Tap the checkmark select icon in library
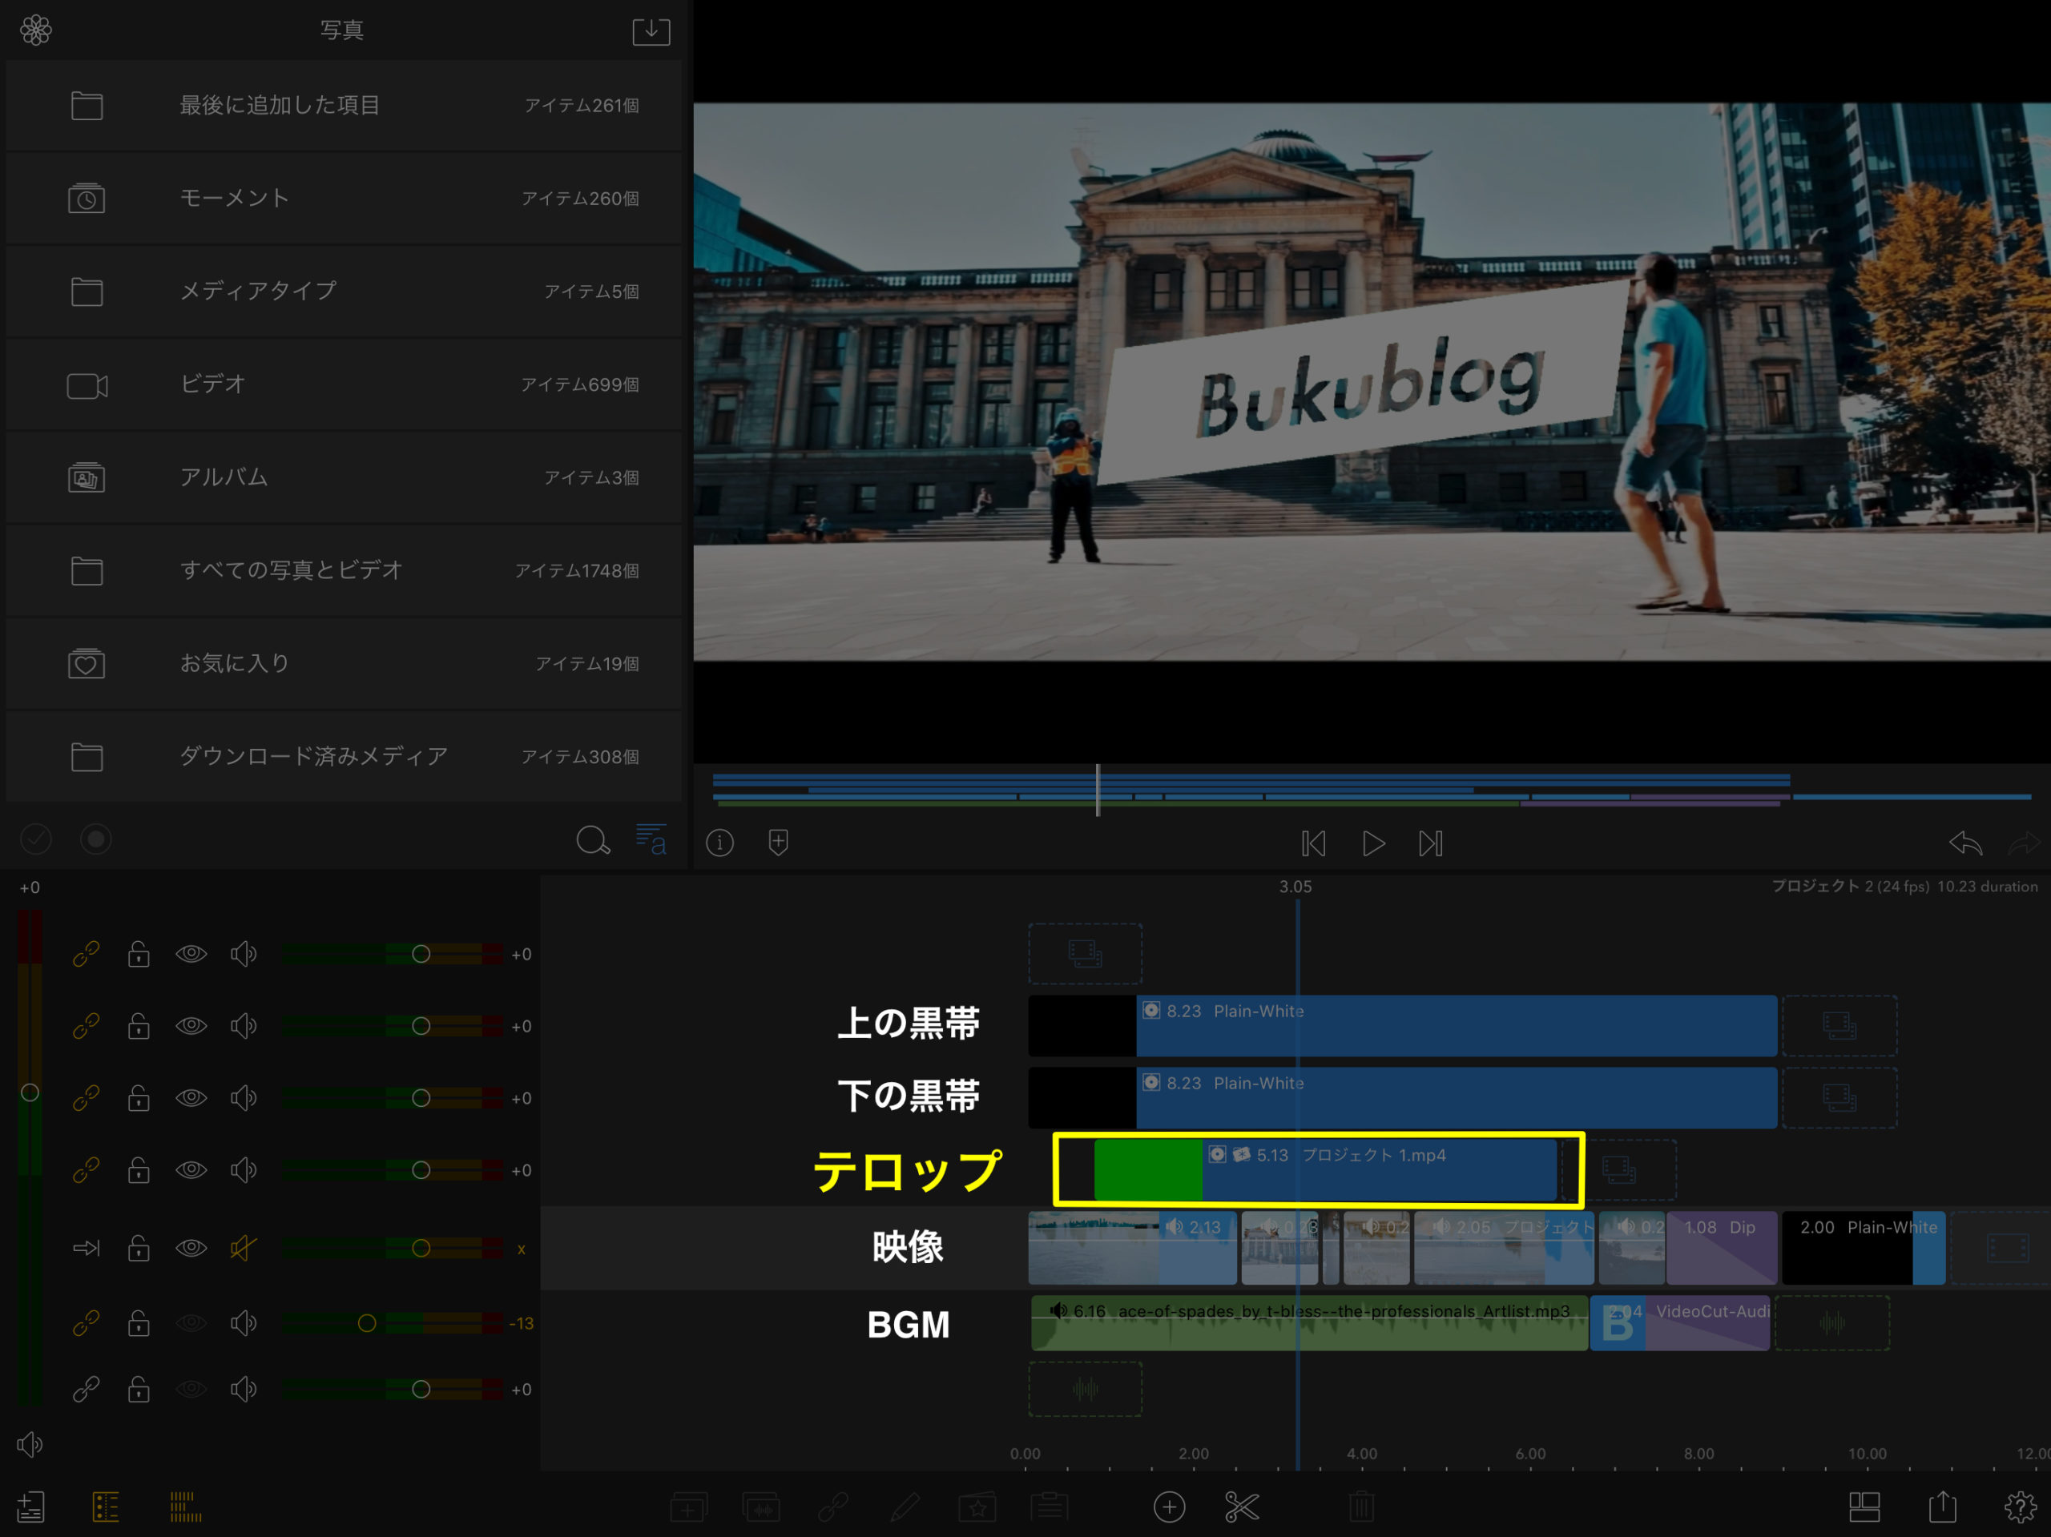 (x=36, y=840)
